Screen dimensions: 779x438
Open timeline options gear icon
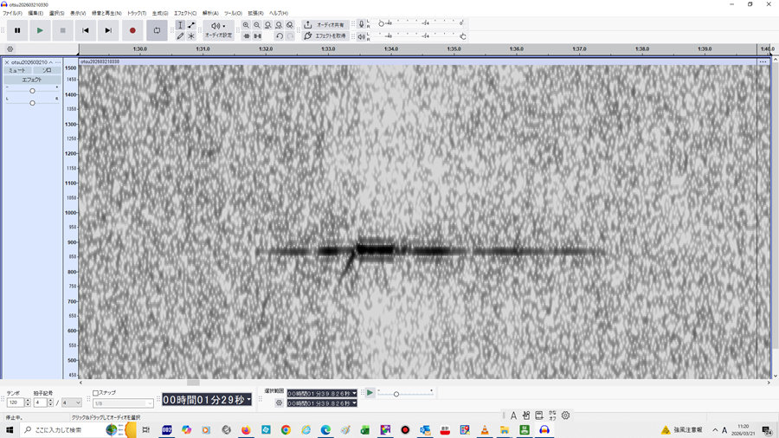click(10, 49)
